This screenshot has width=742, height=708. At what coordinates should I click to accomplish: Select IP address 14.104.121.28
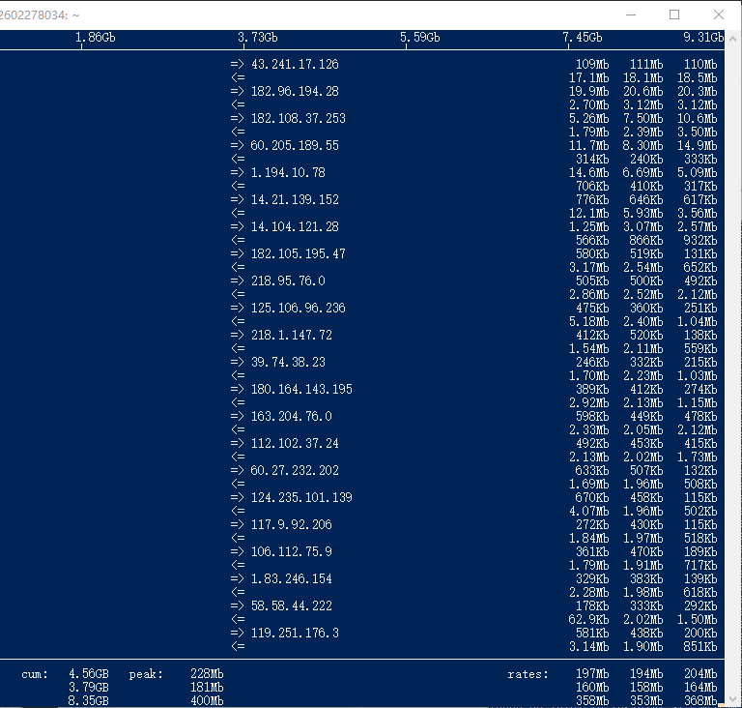coord(295,226)
